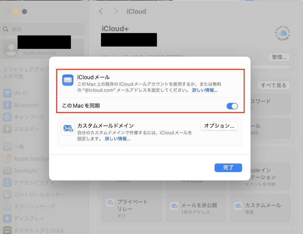Click the プライベートリレー globe icon
Viewport: 303px width, 234px height.
(x=110, y=203)
